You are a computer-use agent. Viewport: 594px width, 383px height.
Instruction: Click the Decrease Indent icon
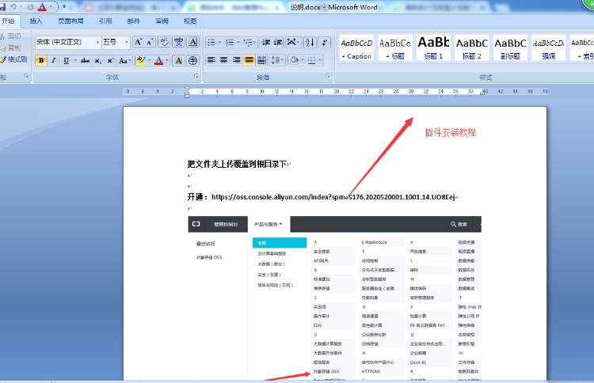click(x=266, y=42)
